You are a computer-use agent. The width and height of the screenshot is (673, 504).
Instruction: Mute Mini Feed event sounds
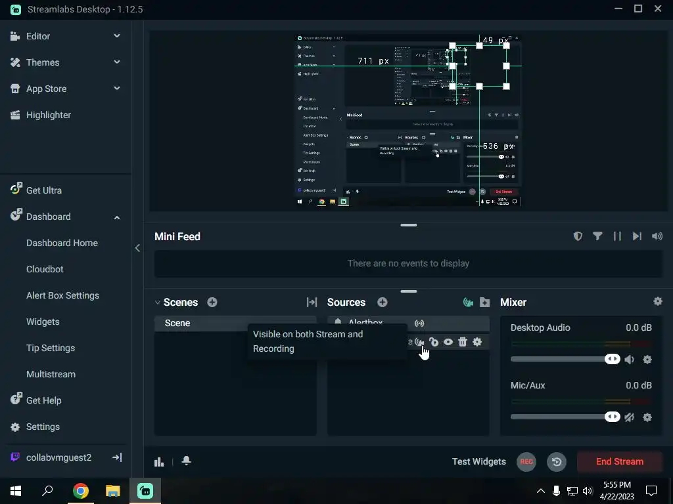click(657, 236)
